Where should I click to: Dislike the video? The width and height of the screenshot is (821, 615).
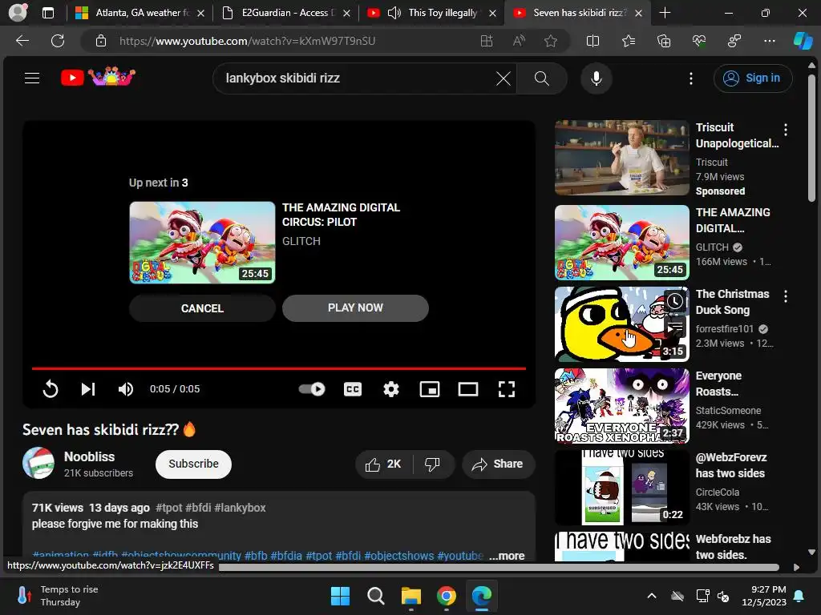tap(432, 464)
